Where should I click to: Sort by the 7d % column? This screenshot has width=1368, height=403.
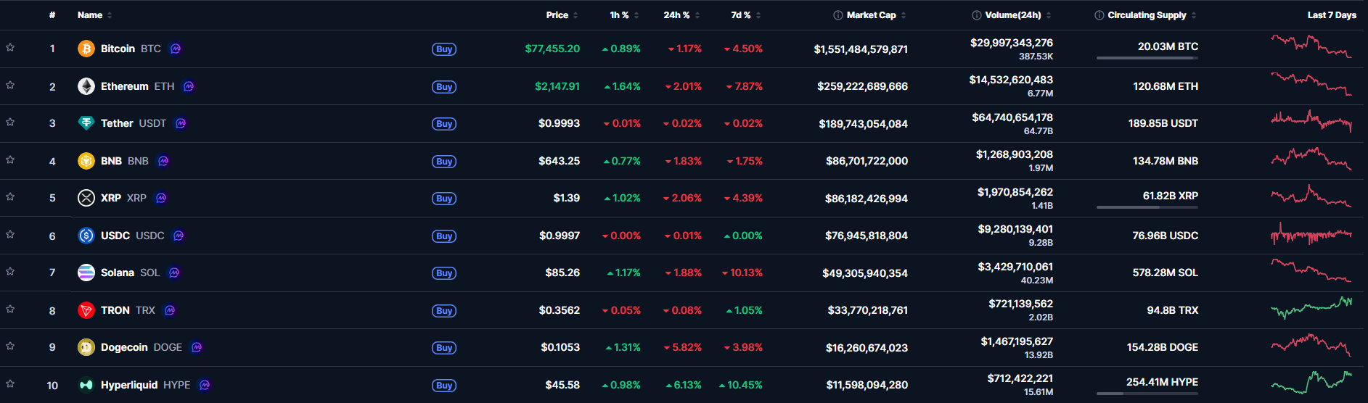(x=746, y=15)
